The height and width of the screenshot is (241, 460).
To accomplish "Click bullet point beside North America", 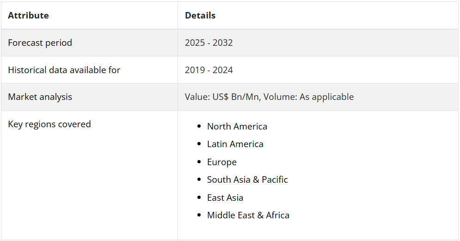I will 199,126.
